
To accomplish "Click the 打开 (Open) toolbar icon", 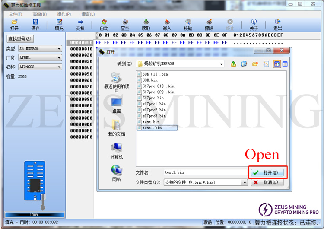I will tap(14, 25).
